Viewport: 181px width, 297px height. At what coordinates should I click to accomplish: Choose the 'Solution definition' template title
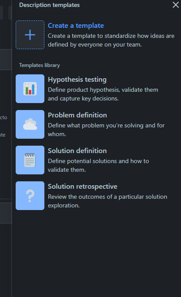click(77, 151)
